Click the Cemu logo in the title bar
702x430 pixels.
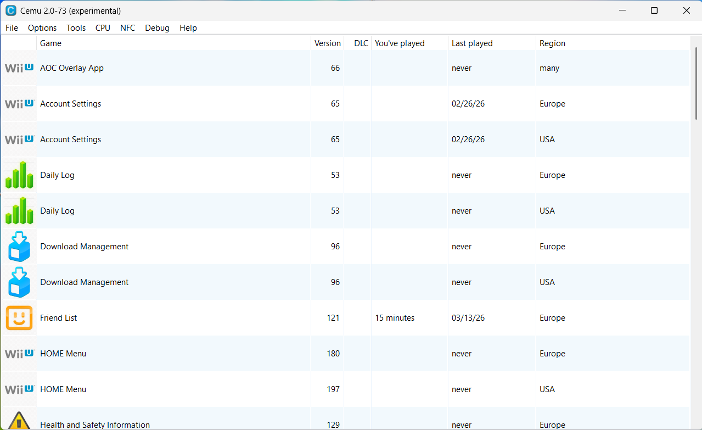pyautogui.click(x=10, y=10)
